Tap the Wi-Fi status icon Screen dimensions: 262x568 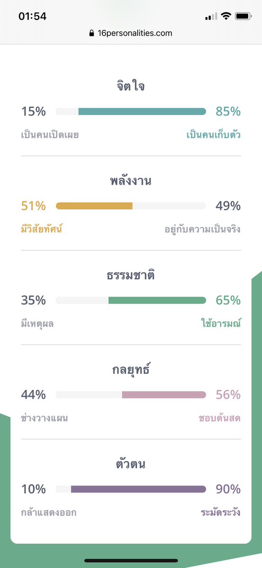tap(227, 16)
